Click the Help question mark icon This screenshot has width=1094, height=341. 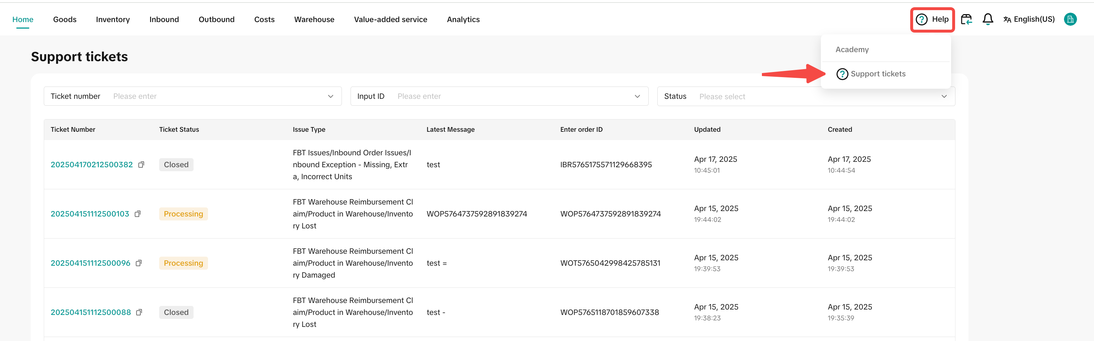pyautogui.click(x=921, y=20)
